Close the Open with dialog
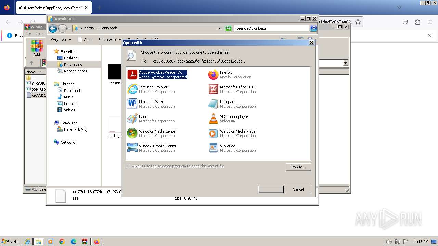 click(312, 43)
